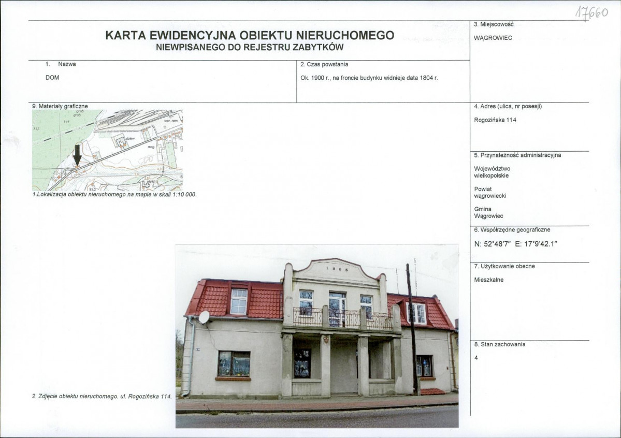The height and width of the screenshot is (438, 621).
Task: Click subtitle "NIEWPISANEGO DO REJESTRU ZABYTKÓW"
Action: point(250,48)
